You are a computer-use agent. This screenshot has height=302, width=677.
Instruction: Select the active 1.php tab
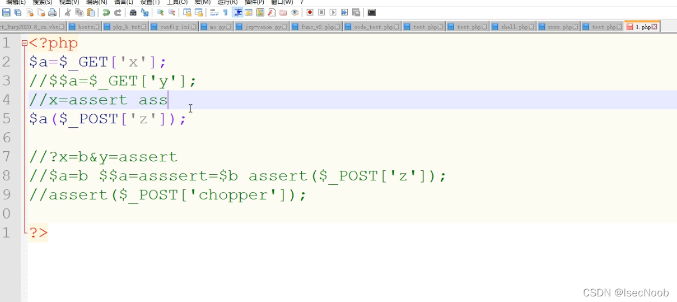coord(642,27)
